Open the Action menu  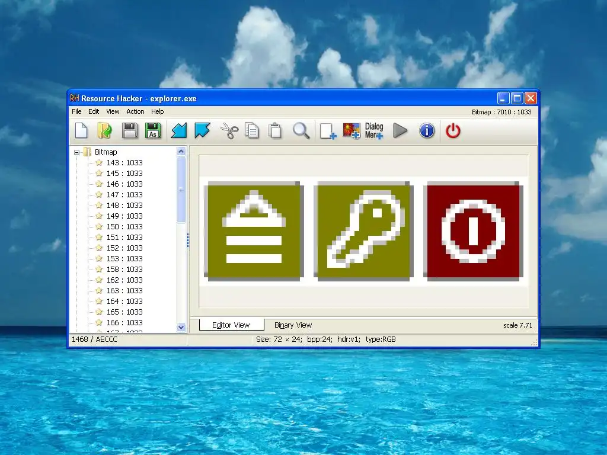(135, 111)
